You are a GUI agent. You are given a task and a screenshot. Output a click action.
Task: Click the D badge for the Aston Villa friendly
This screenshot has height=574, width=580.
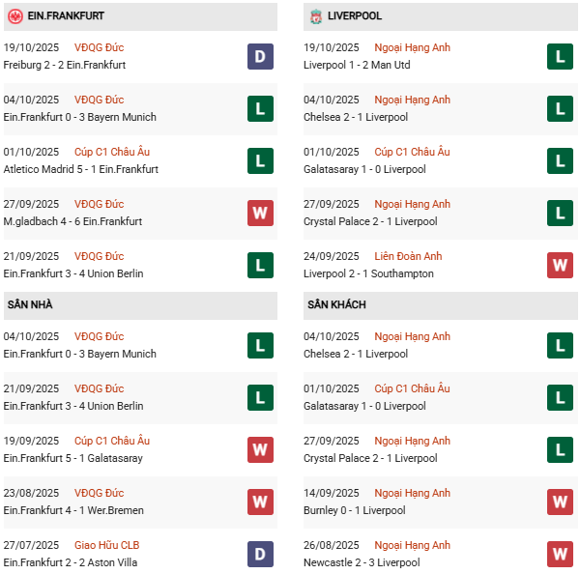pos(260,554)
